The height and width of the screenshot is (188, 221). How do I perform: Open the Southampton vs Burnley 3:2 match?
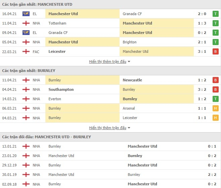coord(110,89)
